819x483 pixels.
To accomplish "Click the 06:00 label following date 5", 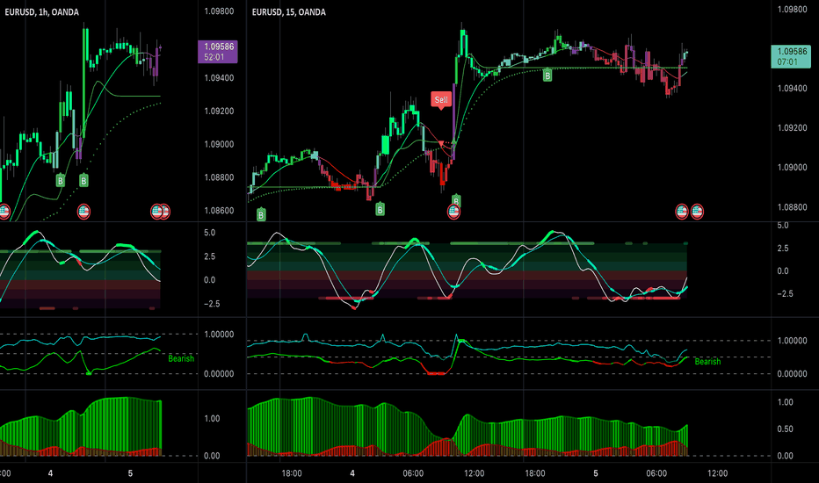I will coord(656,473).
